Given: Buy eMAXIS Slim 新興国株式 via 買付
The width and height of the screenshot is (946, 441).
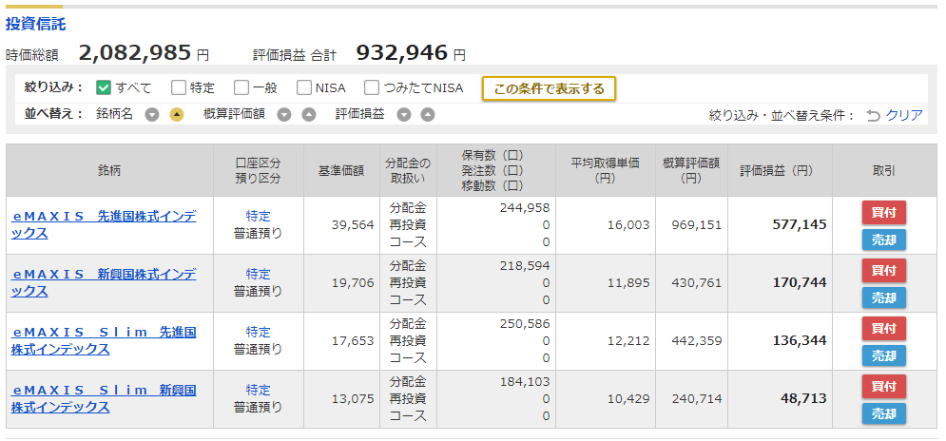Looking at the screenshot, I should tap(884, 386).
